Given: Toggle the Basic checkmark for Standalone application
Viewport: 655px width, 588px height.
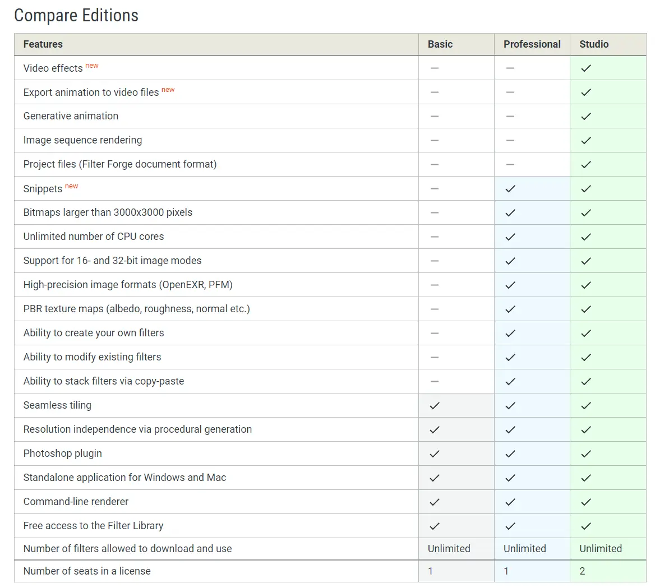Looking at the screenshot, I should [433, 477].
